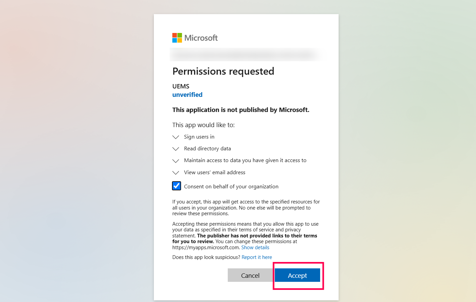The width and height of the screenshot is (476, 302).
Task: Expand the Read directory data chevron
Action: pos(176,149)
